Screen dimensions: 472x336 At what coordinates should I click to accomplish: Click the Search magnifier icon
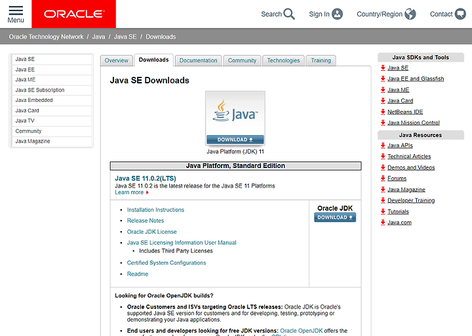pyautogui.click(x=289, y=14)
